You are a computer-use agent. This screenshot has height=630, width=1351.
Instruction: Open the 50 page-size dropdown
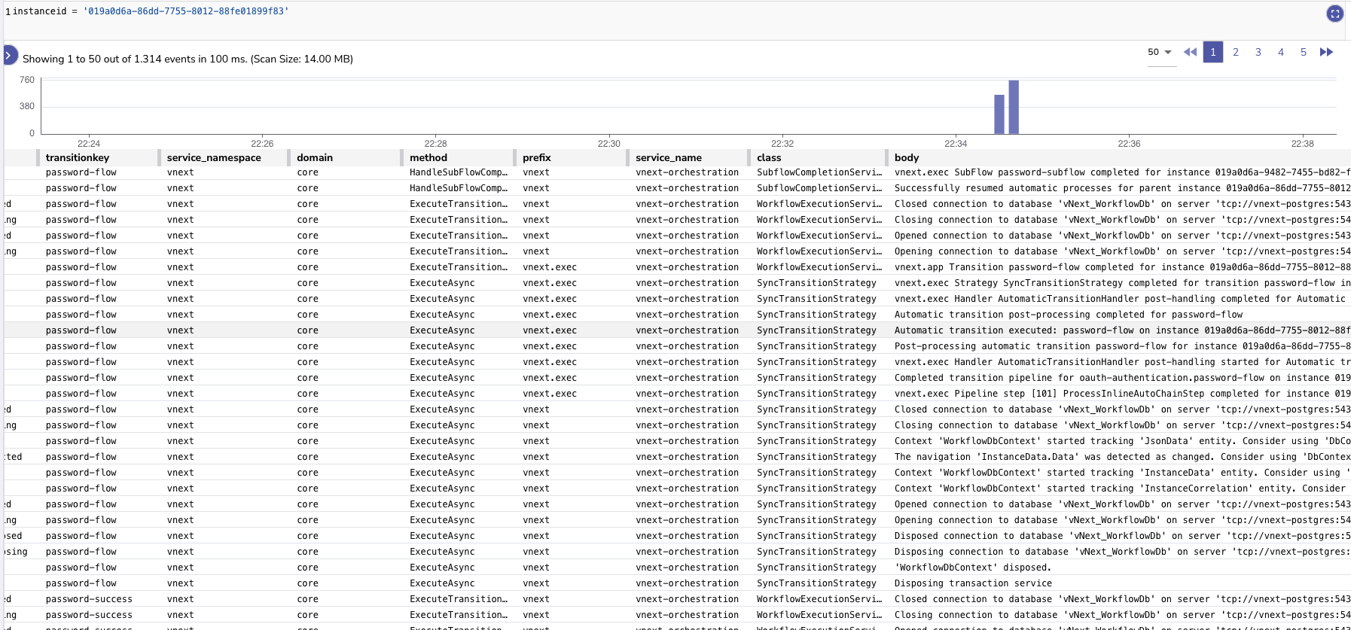(1160, 53)
